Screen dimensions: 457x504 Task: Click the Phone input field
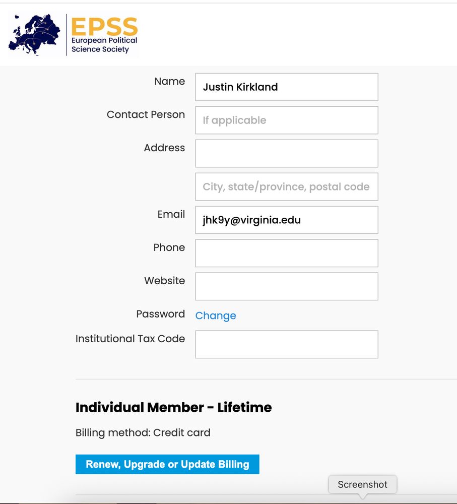coord(287,253)
